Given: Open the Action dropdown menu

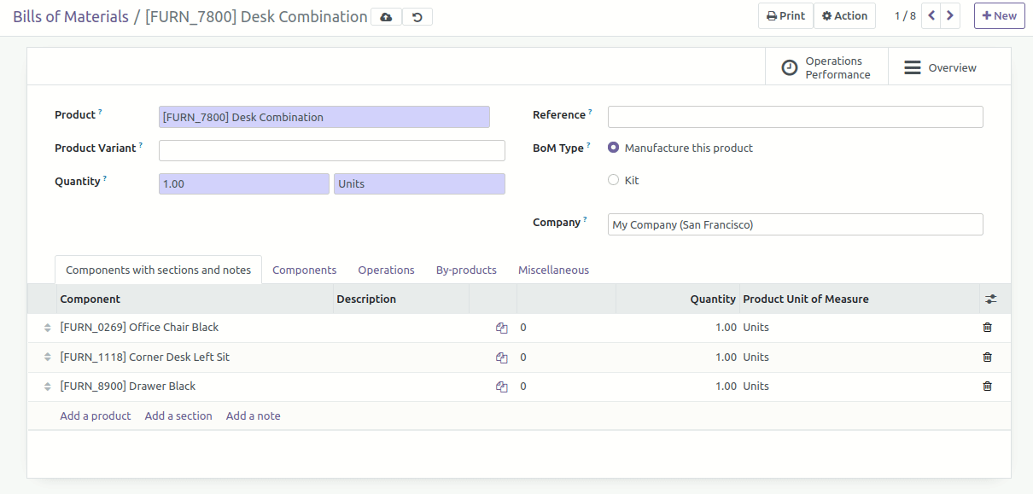Looking at the screenshot, I should (844, 15).
